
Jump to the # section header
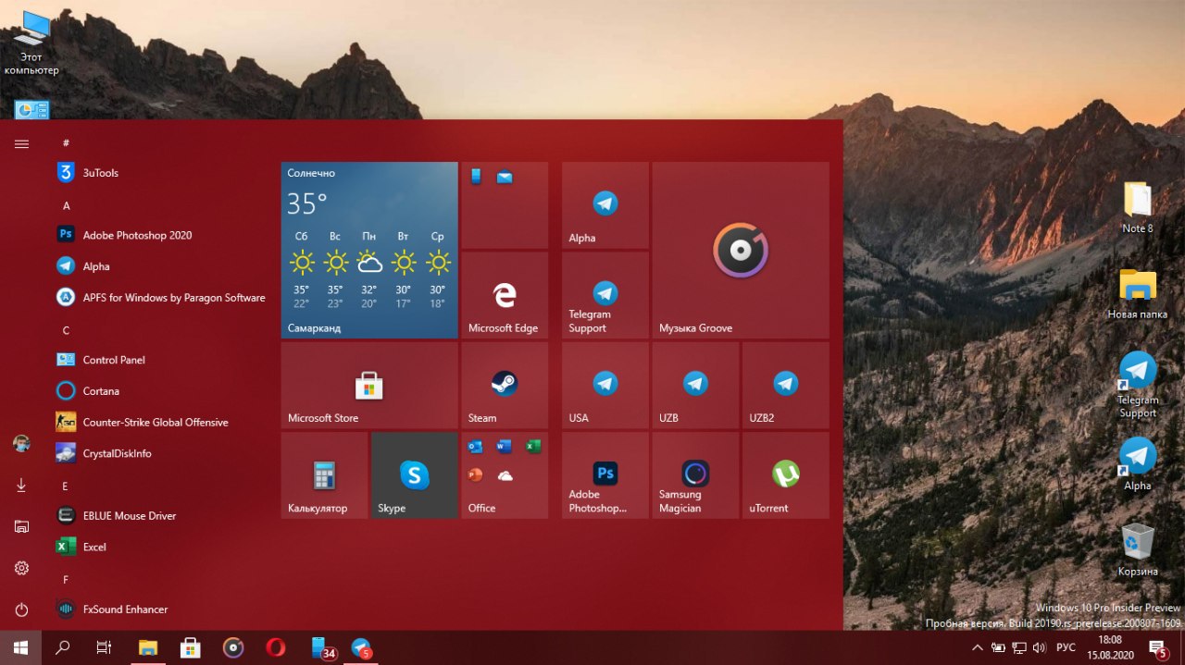[66, 143]
